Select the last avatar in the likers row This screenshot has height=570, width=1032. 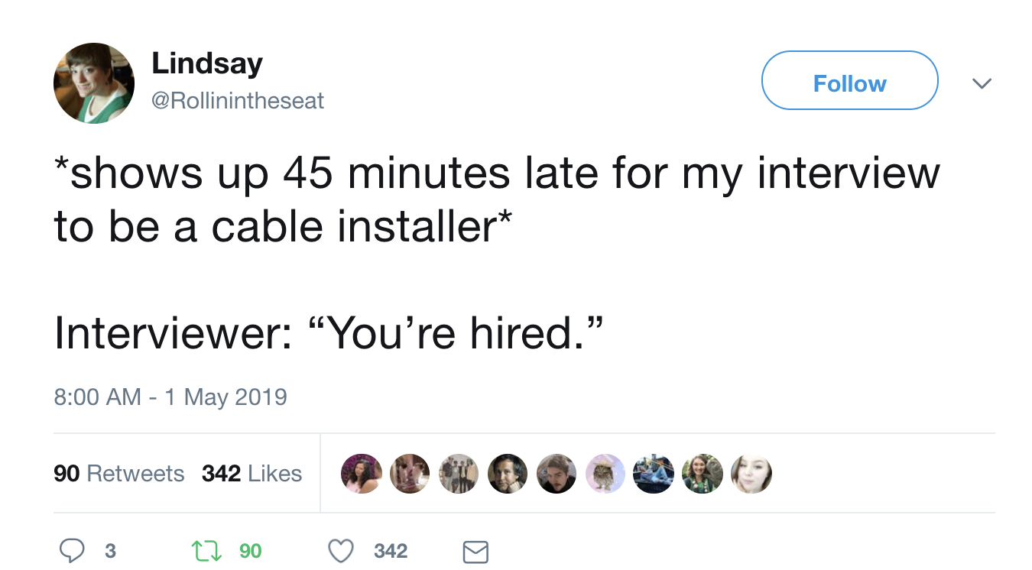tap(751, 474)
